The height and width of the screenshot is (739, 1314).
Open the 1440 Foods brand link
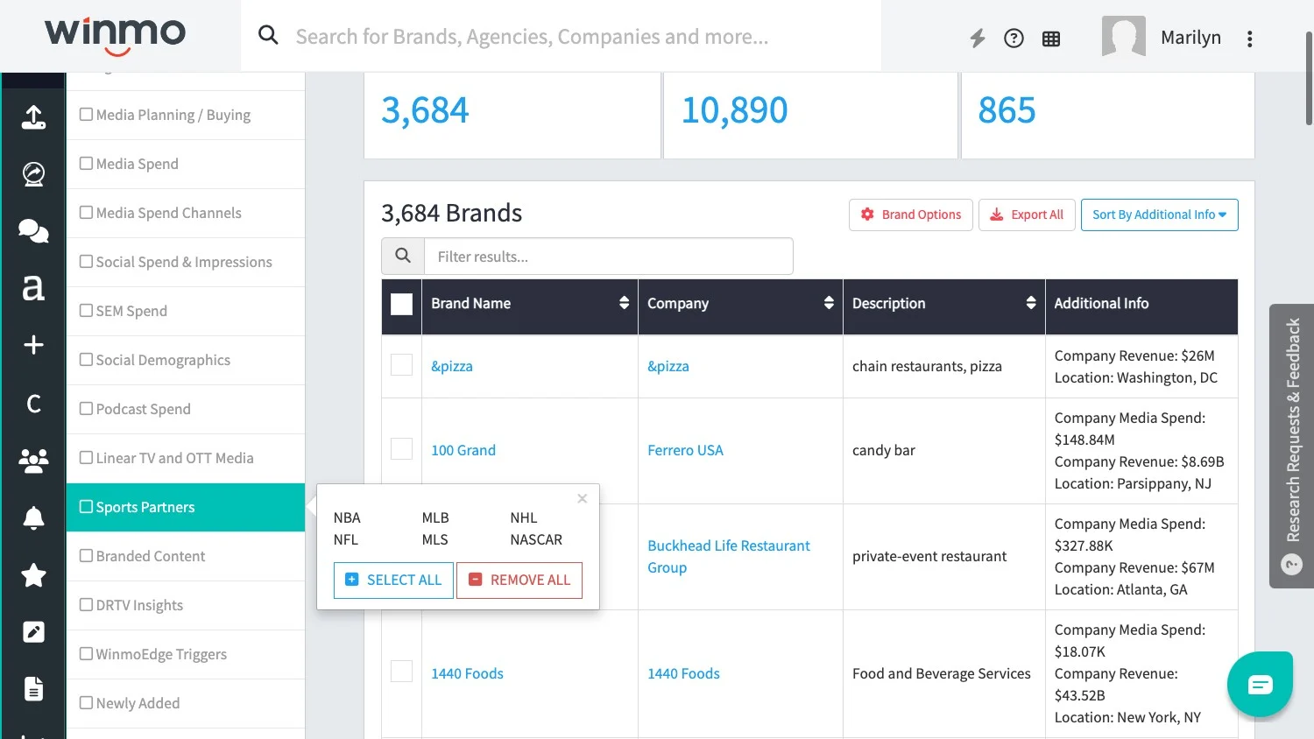tap(467, 673)
